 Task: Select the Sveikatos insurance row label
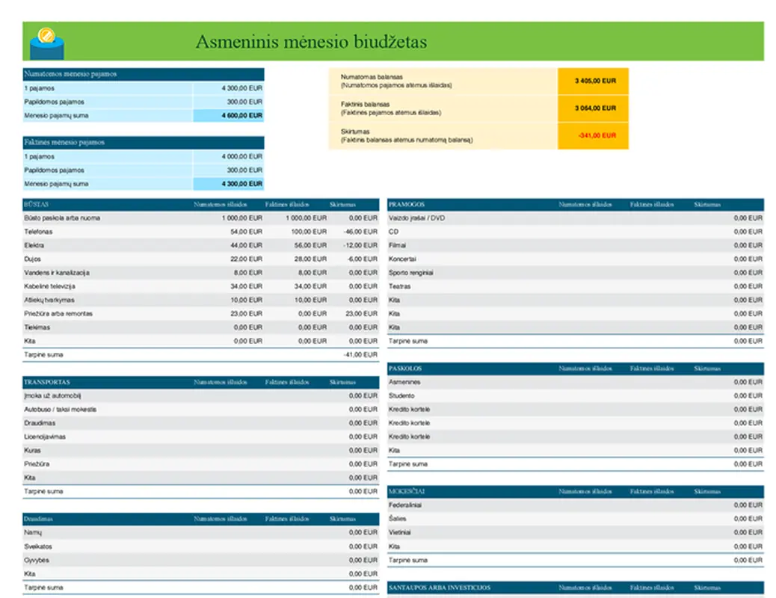(x=38, y=546)
